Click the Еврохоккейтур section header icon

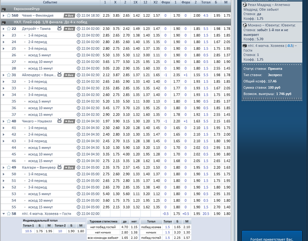coord(4,9)
